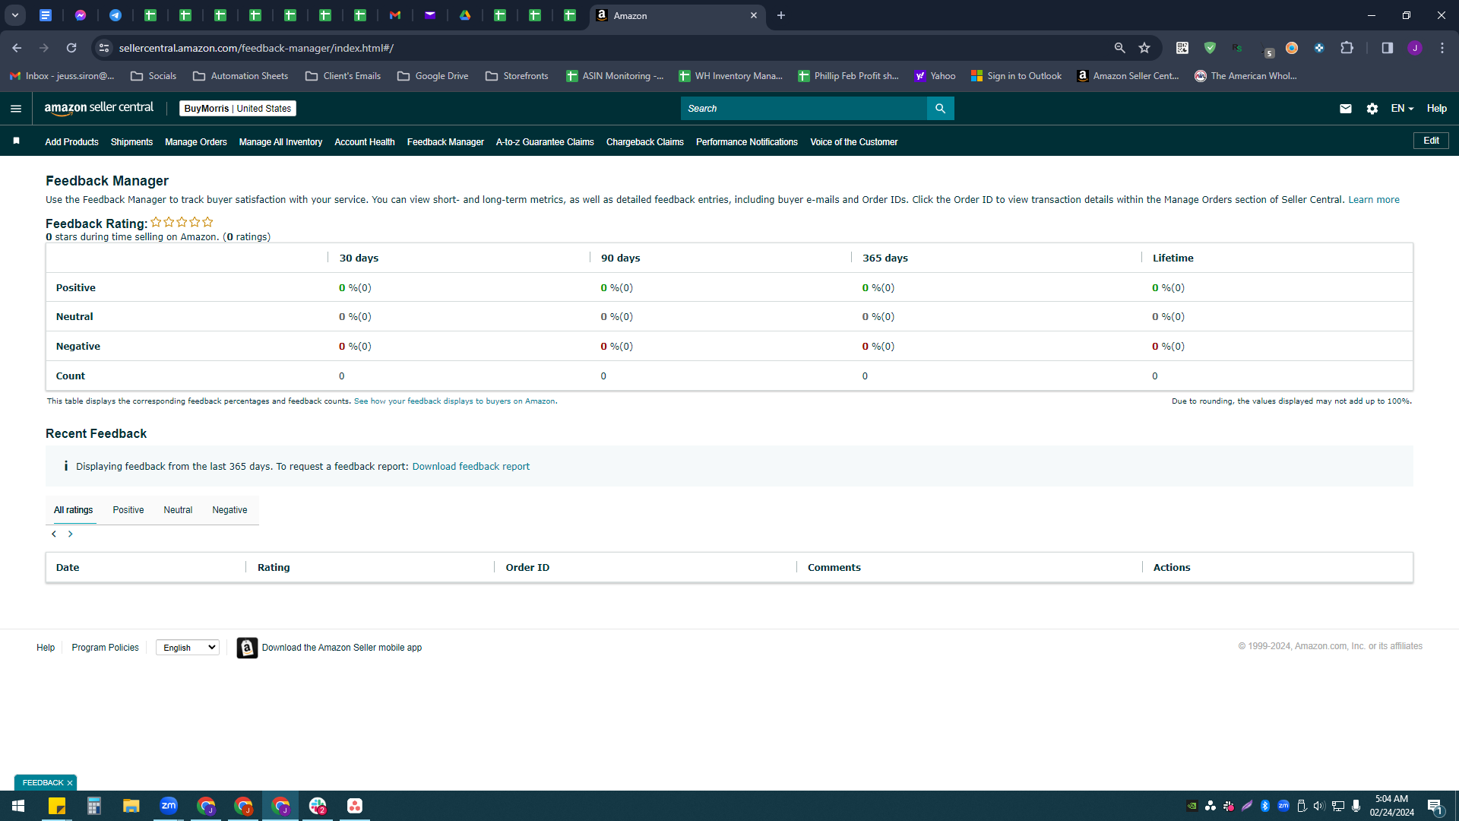The width and height of the screenshot is (1459, 821).
Task: Open Manage All Inventory menu item
Action: [x=280, y=142]
